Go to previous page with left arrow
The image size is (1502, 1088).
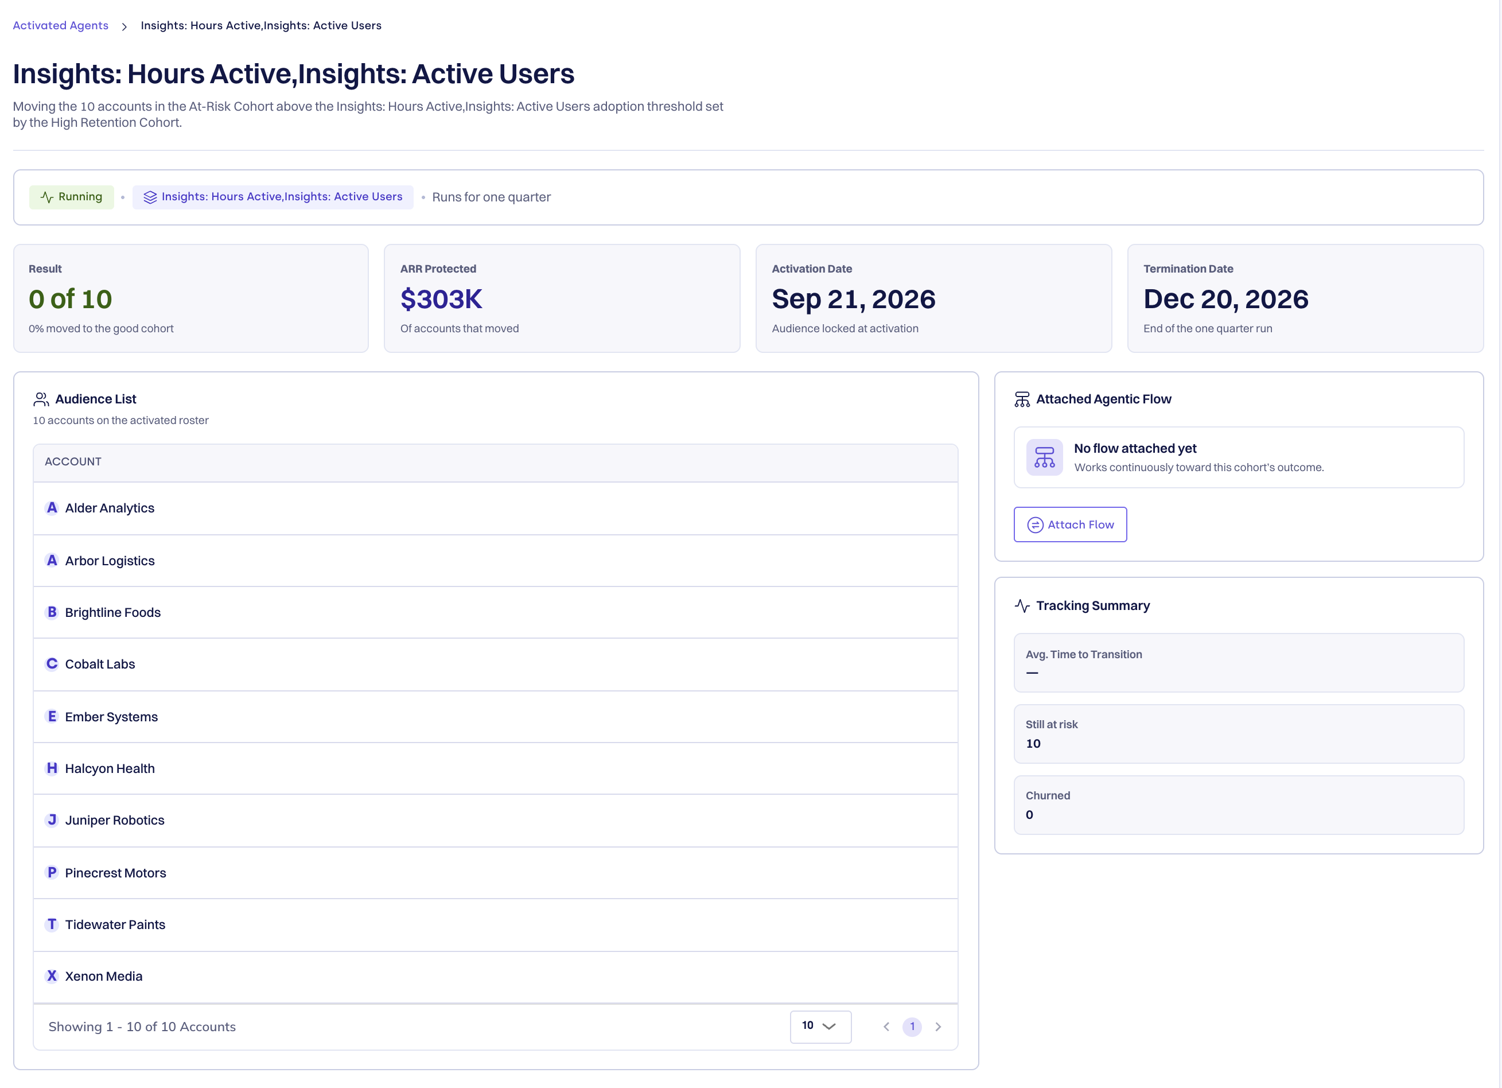[886, 1027]
